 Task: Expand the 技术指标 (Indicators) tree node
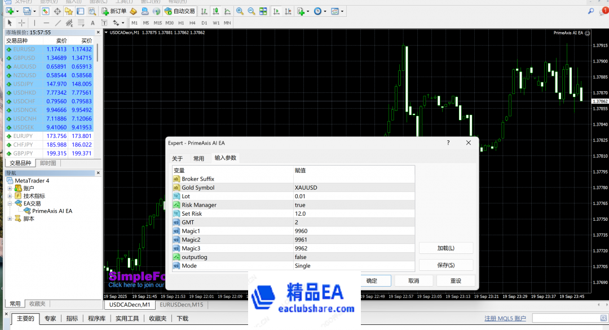tap(10, 196)
